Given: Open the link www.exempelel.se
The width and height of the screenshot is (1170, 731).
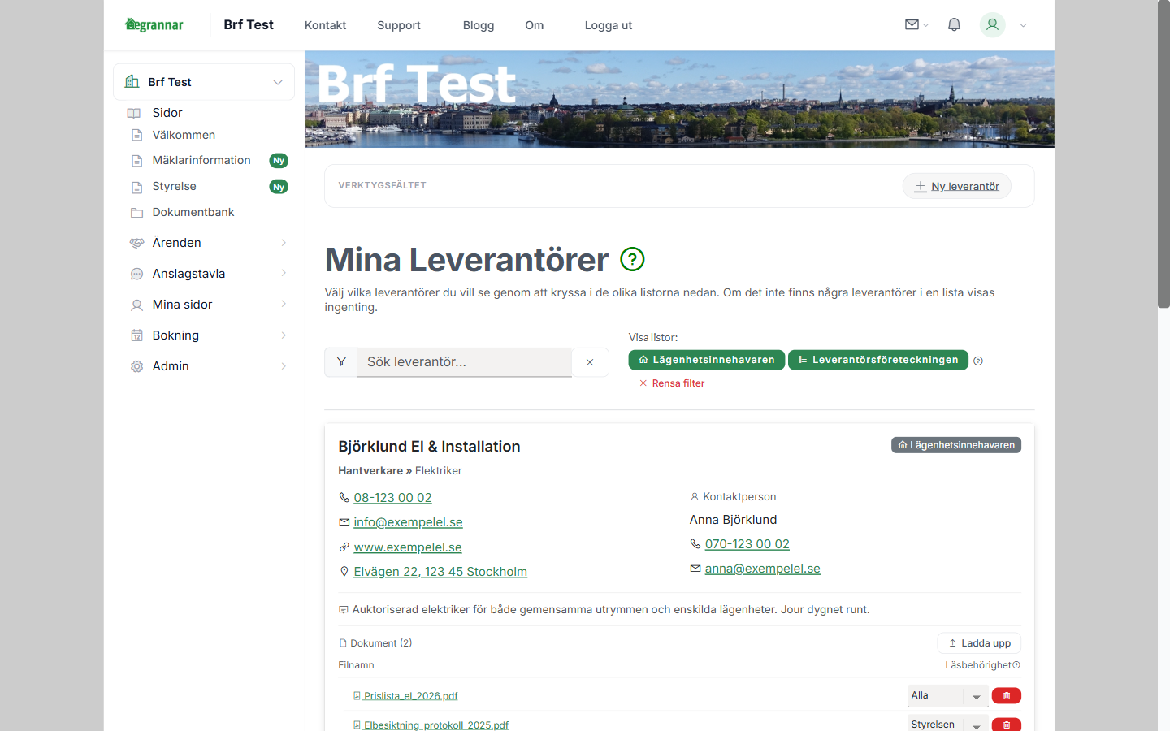Looking at the screenshot, I should pyautogui.click(x=407, y=547).
